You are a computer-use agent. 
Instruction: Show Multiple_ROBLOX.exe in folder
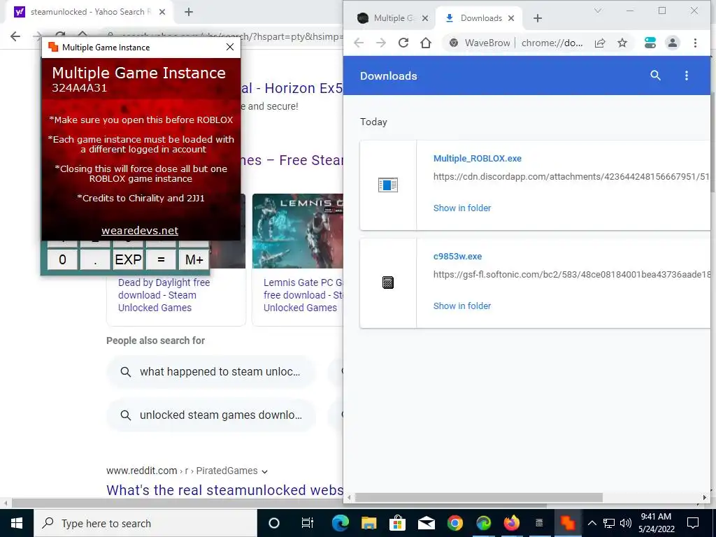[x=462, y=208]
